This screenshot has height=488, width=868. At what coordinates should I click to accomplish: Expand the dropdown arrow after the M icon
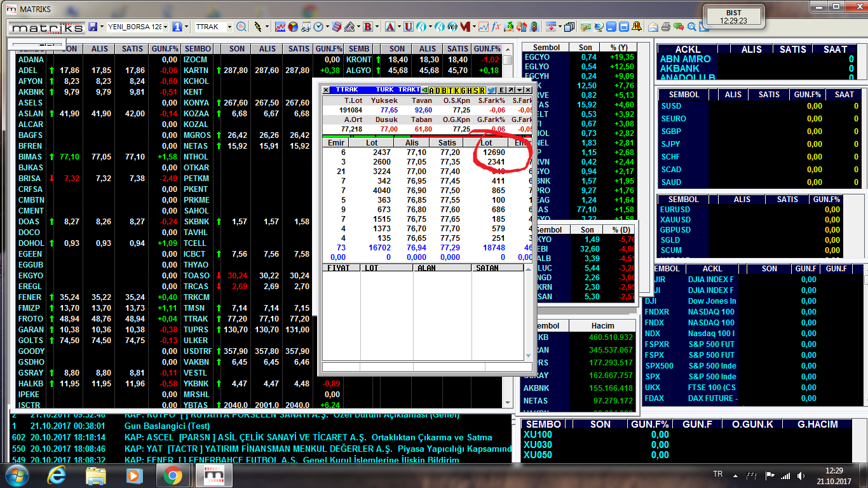474,27
